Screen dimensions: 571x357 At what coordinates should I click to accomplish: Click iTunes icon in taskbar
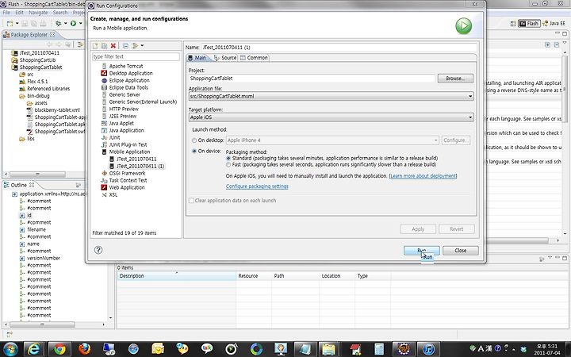[x=428, y=348]
